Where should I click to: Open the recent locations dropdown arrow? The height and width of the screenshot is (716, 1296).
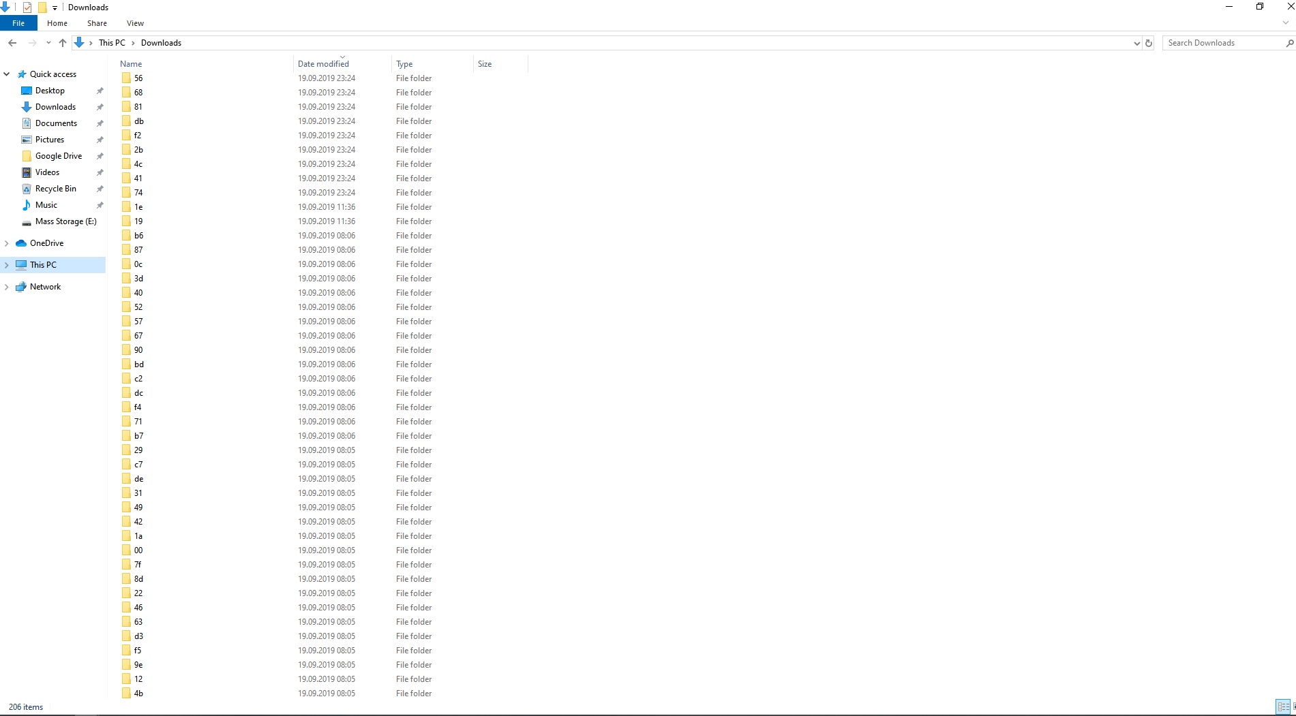coord(48,42)
